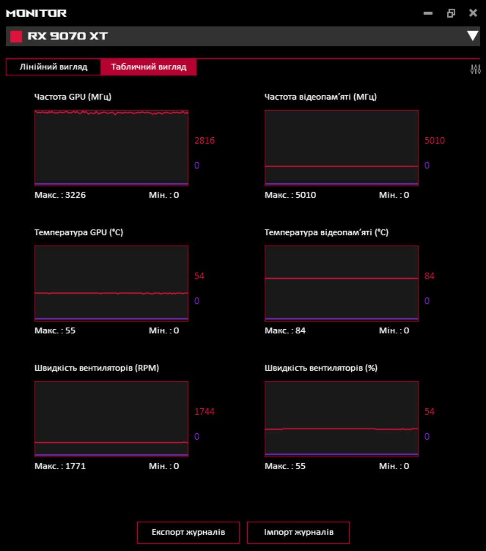The width and height of the screenshot is (486, 551).
Task: Click the Швидкість вентиляторів (%) graph
Action: coord(341,419)
